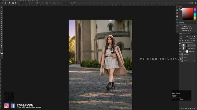Screen dimensions: 197x110
Task: Open the Character panel icon in the side strip
Action: 177,23
